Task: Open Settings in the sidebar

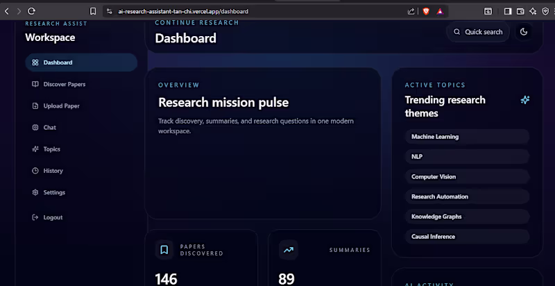Action: coord(81,192)
